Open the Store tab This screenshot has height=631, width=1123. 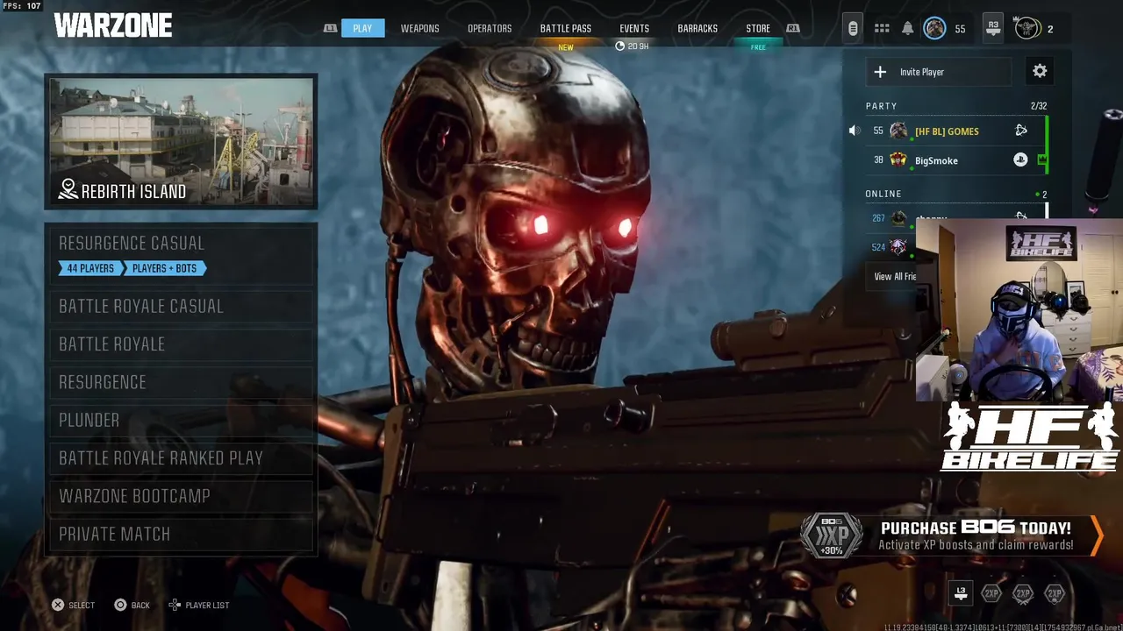pyautogui.click(x=758, y=28)
